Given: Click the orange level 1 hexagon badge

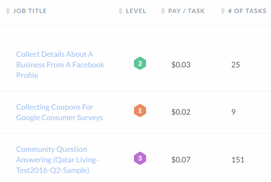Looking at the screenshot, I should (140, 111).
